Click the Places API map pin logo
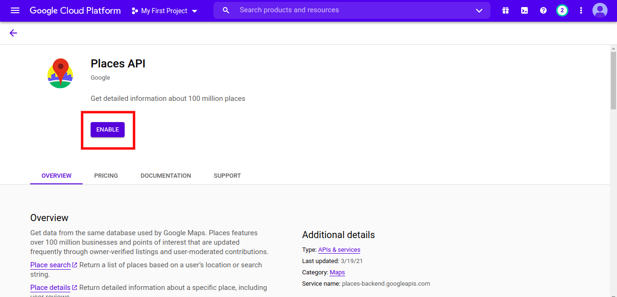 click(x=60, y=73)
